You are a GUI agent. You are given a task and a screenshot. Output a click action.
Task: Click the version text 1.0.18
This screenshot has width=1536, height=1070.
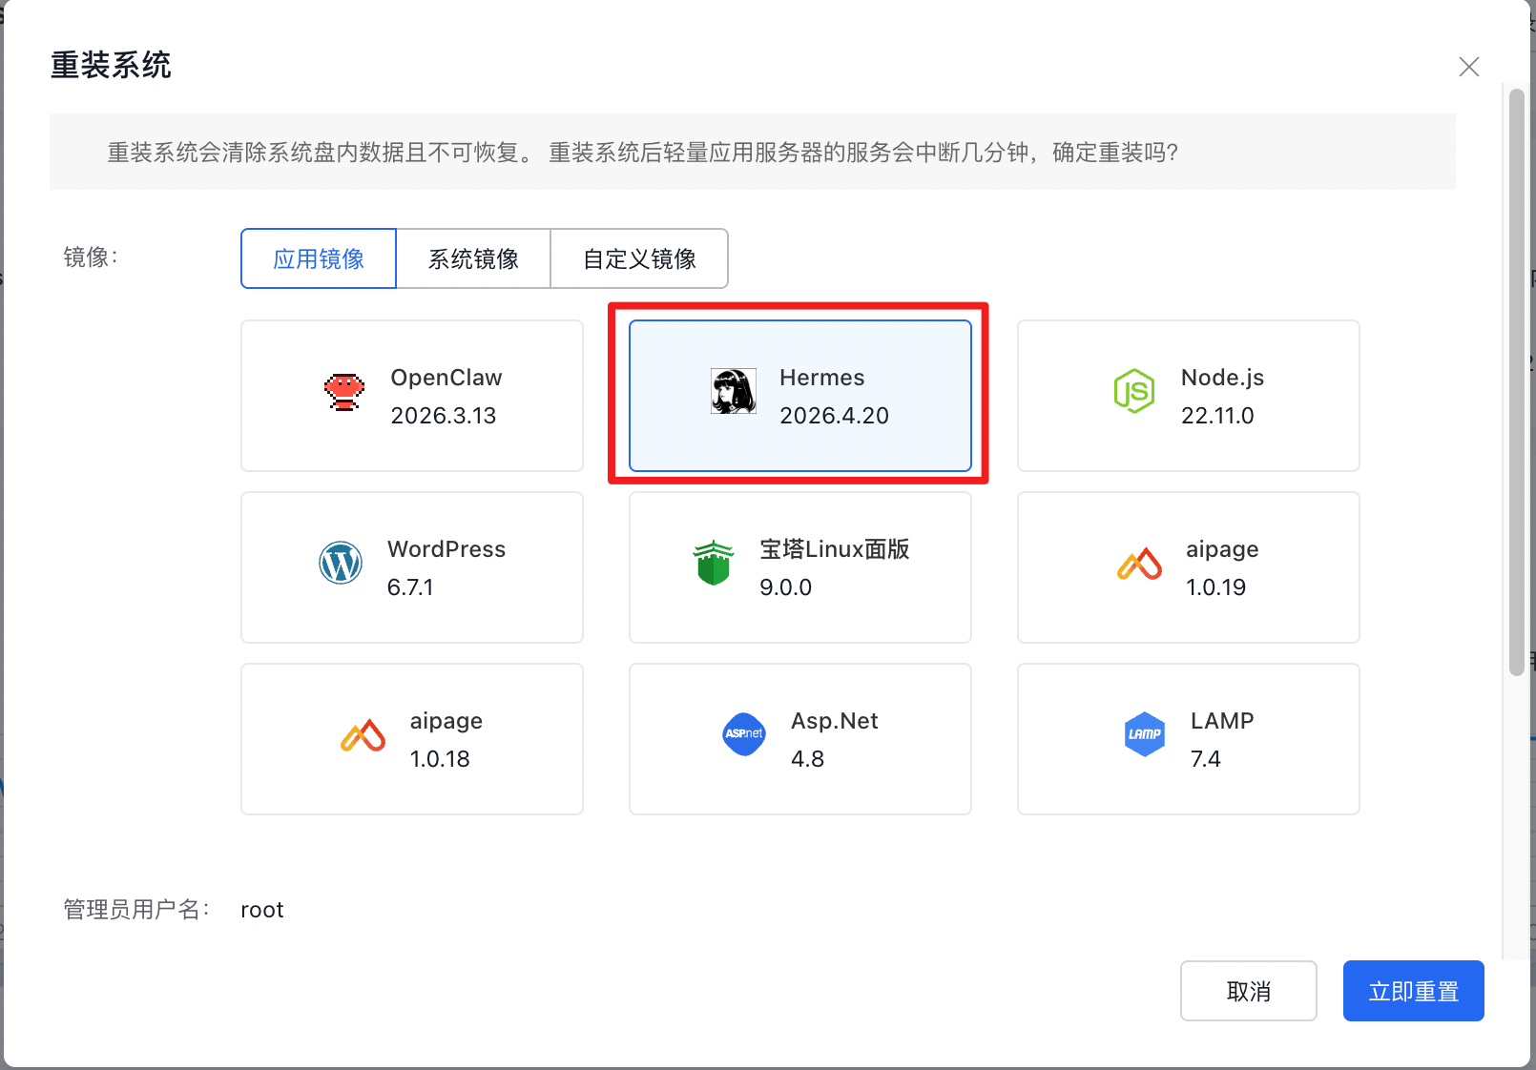pyautogui.click(x=440, y=759)
